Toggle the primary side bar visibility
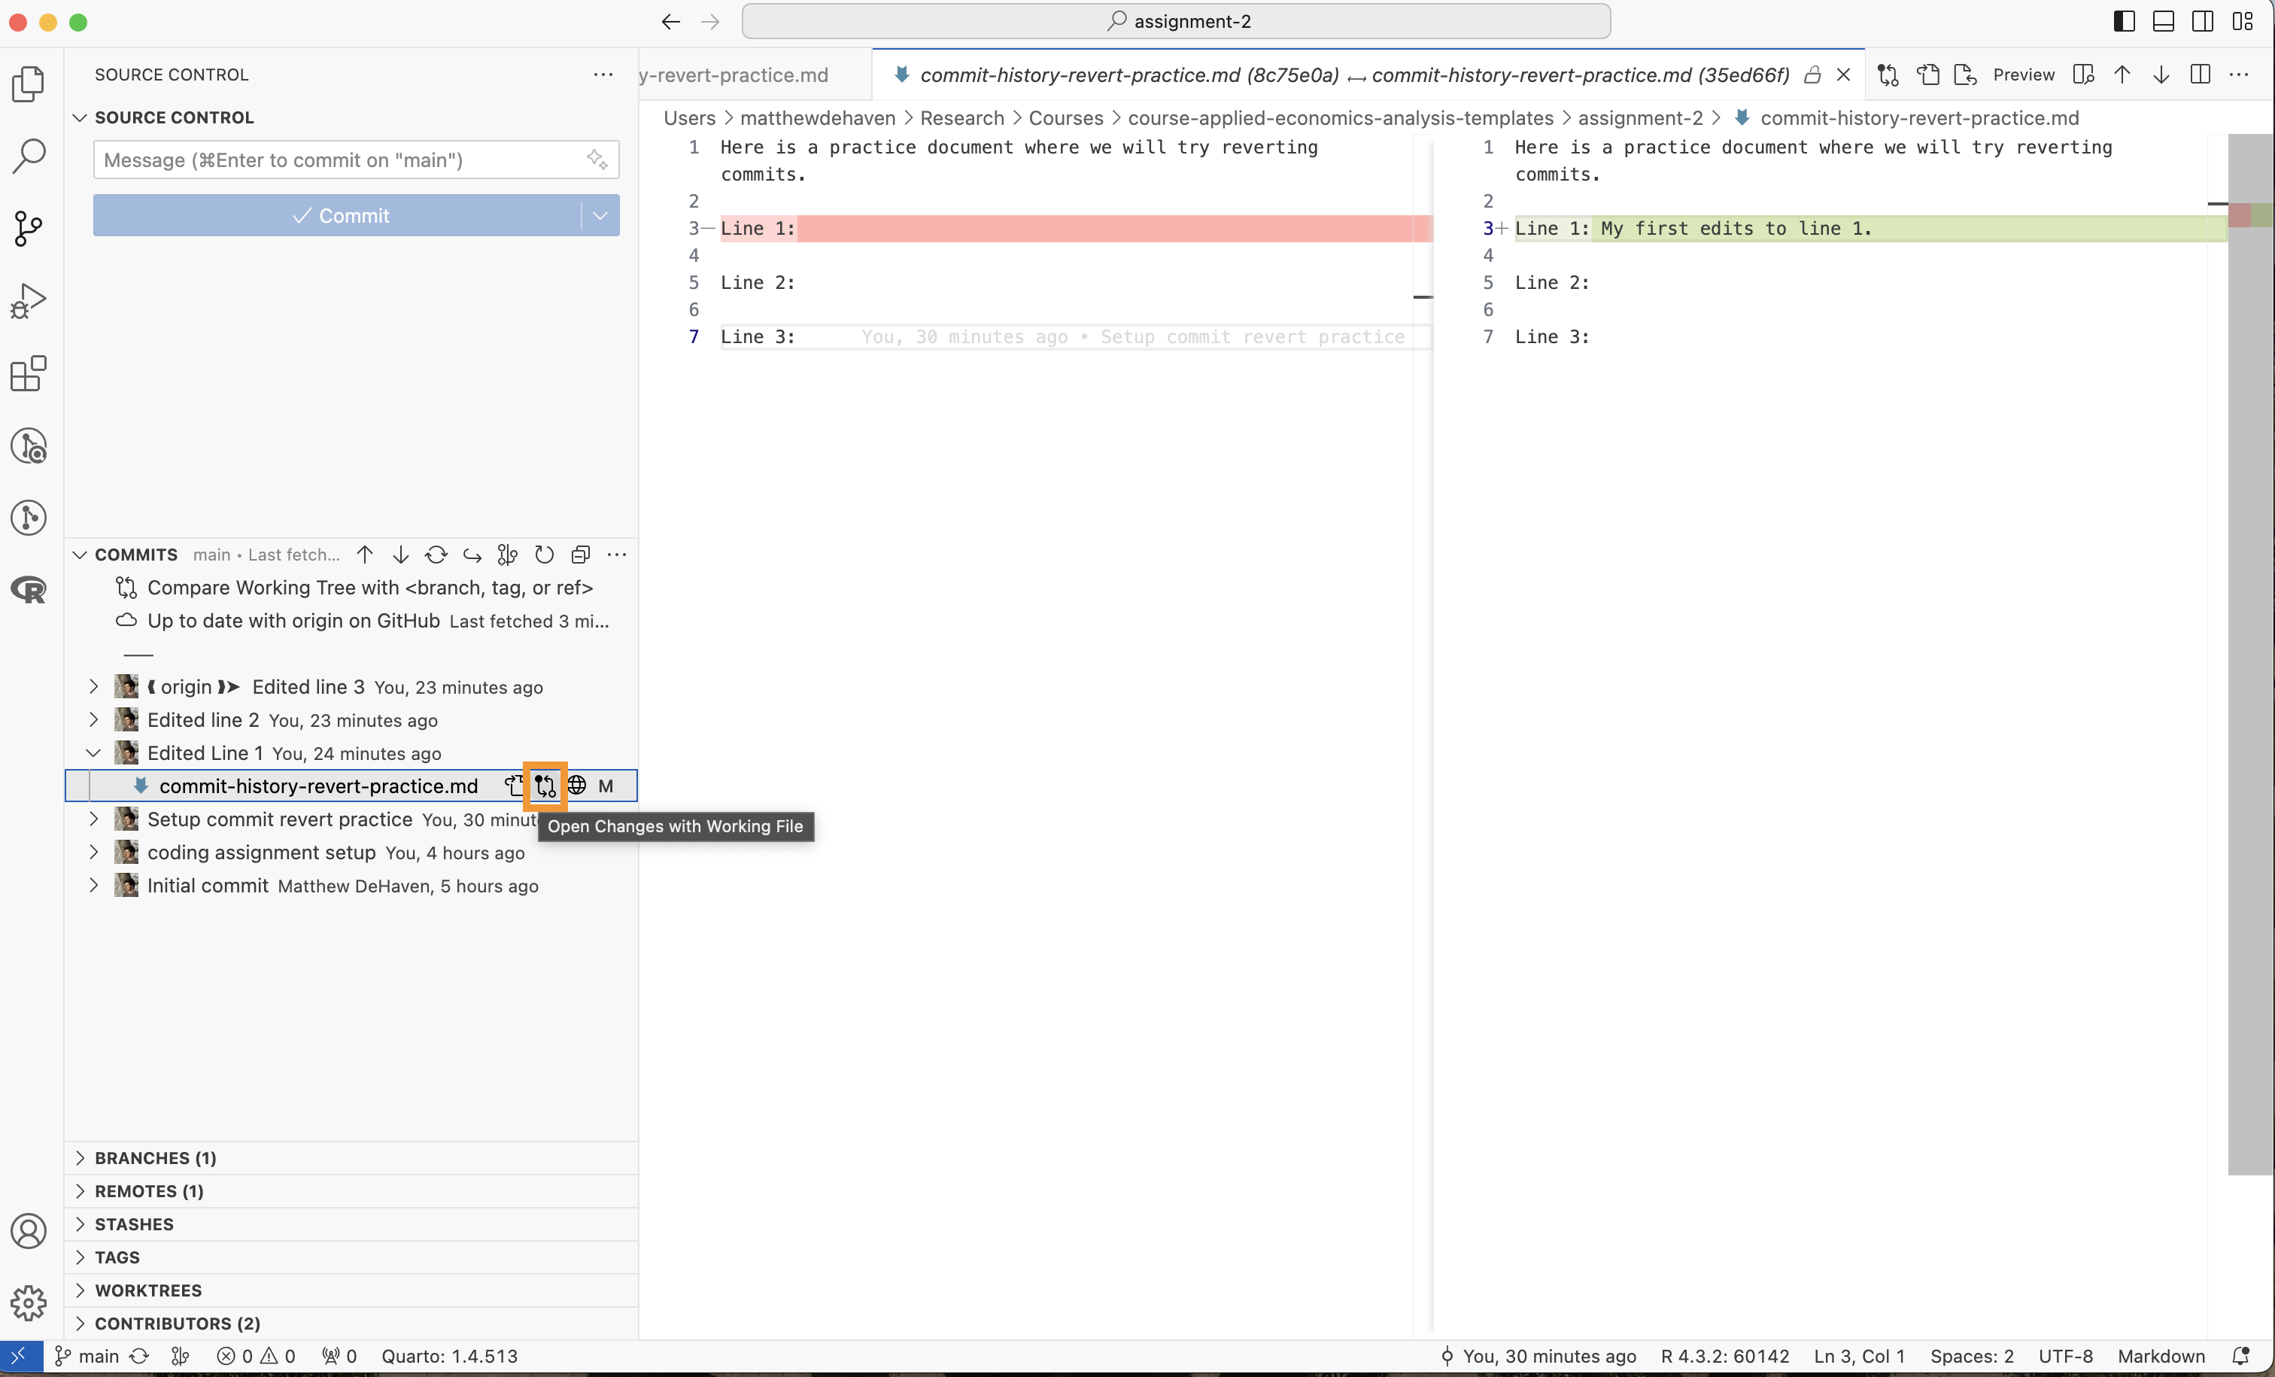 [x=2124, y=21]
